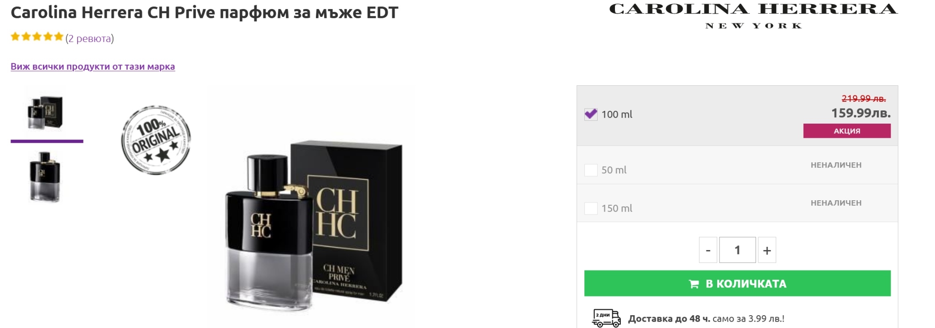Click the five-star rating icons
The image size is (935, 328).
(x=37, y=37)
